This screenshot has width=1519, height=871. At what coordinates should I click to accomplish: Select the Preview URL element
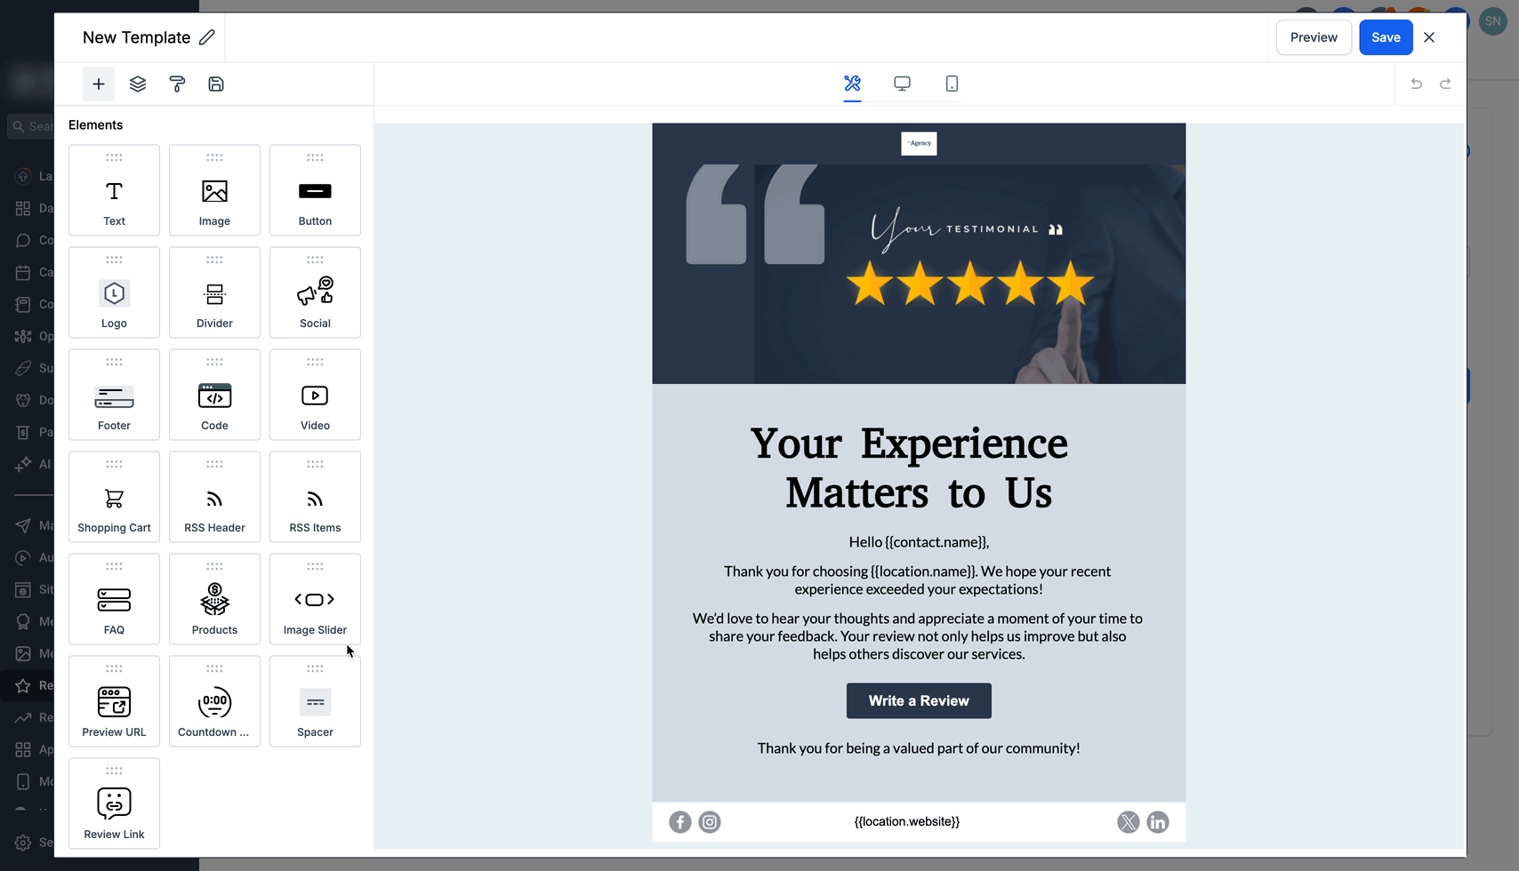(114, 701)
